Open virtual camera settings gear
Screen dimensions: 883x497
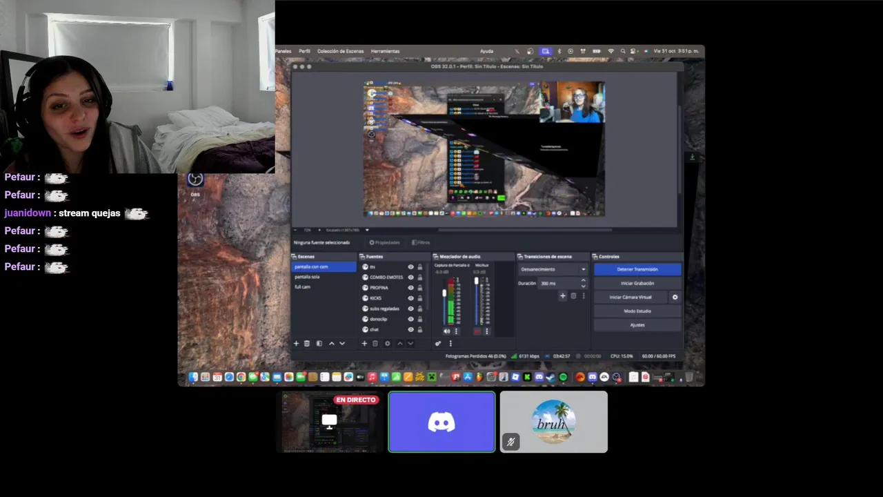[x=675, y=297]
